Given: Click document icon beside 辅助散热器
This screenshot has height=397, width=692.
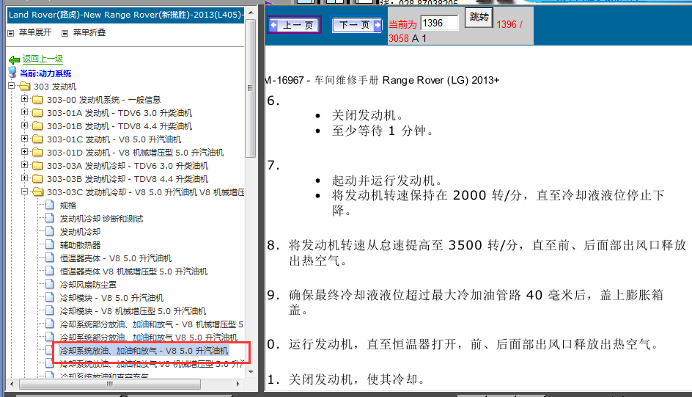Looking at the screenshot, I should coord(50,244).
